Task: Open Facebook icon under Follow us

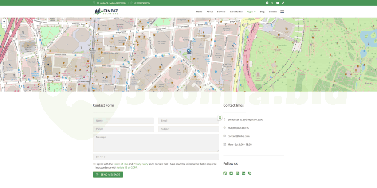Action: tap(225, 173)
